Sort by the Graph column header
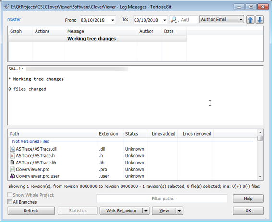Screen dimensions: 272x222 [x=20, y=31]
